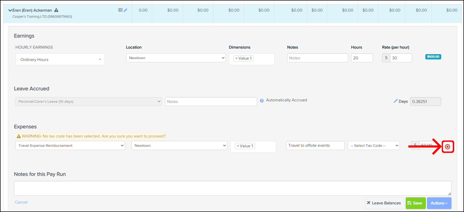The width and height of the screenshot is (464, 212).
Task: Click warning triangle next to Eren Ackerman
Action: tap(56, 10)
